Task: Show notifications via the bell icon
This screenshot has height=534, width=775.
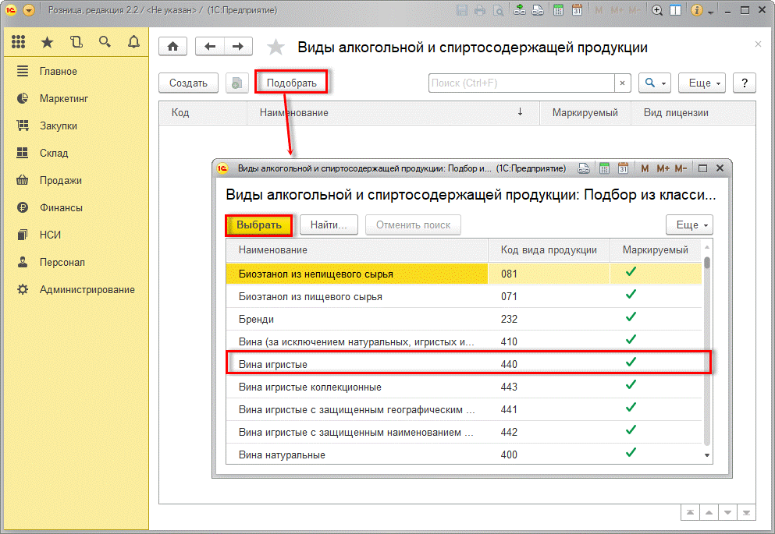Action: point(133,42)
